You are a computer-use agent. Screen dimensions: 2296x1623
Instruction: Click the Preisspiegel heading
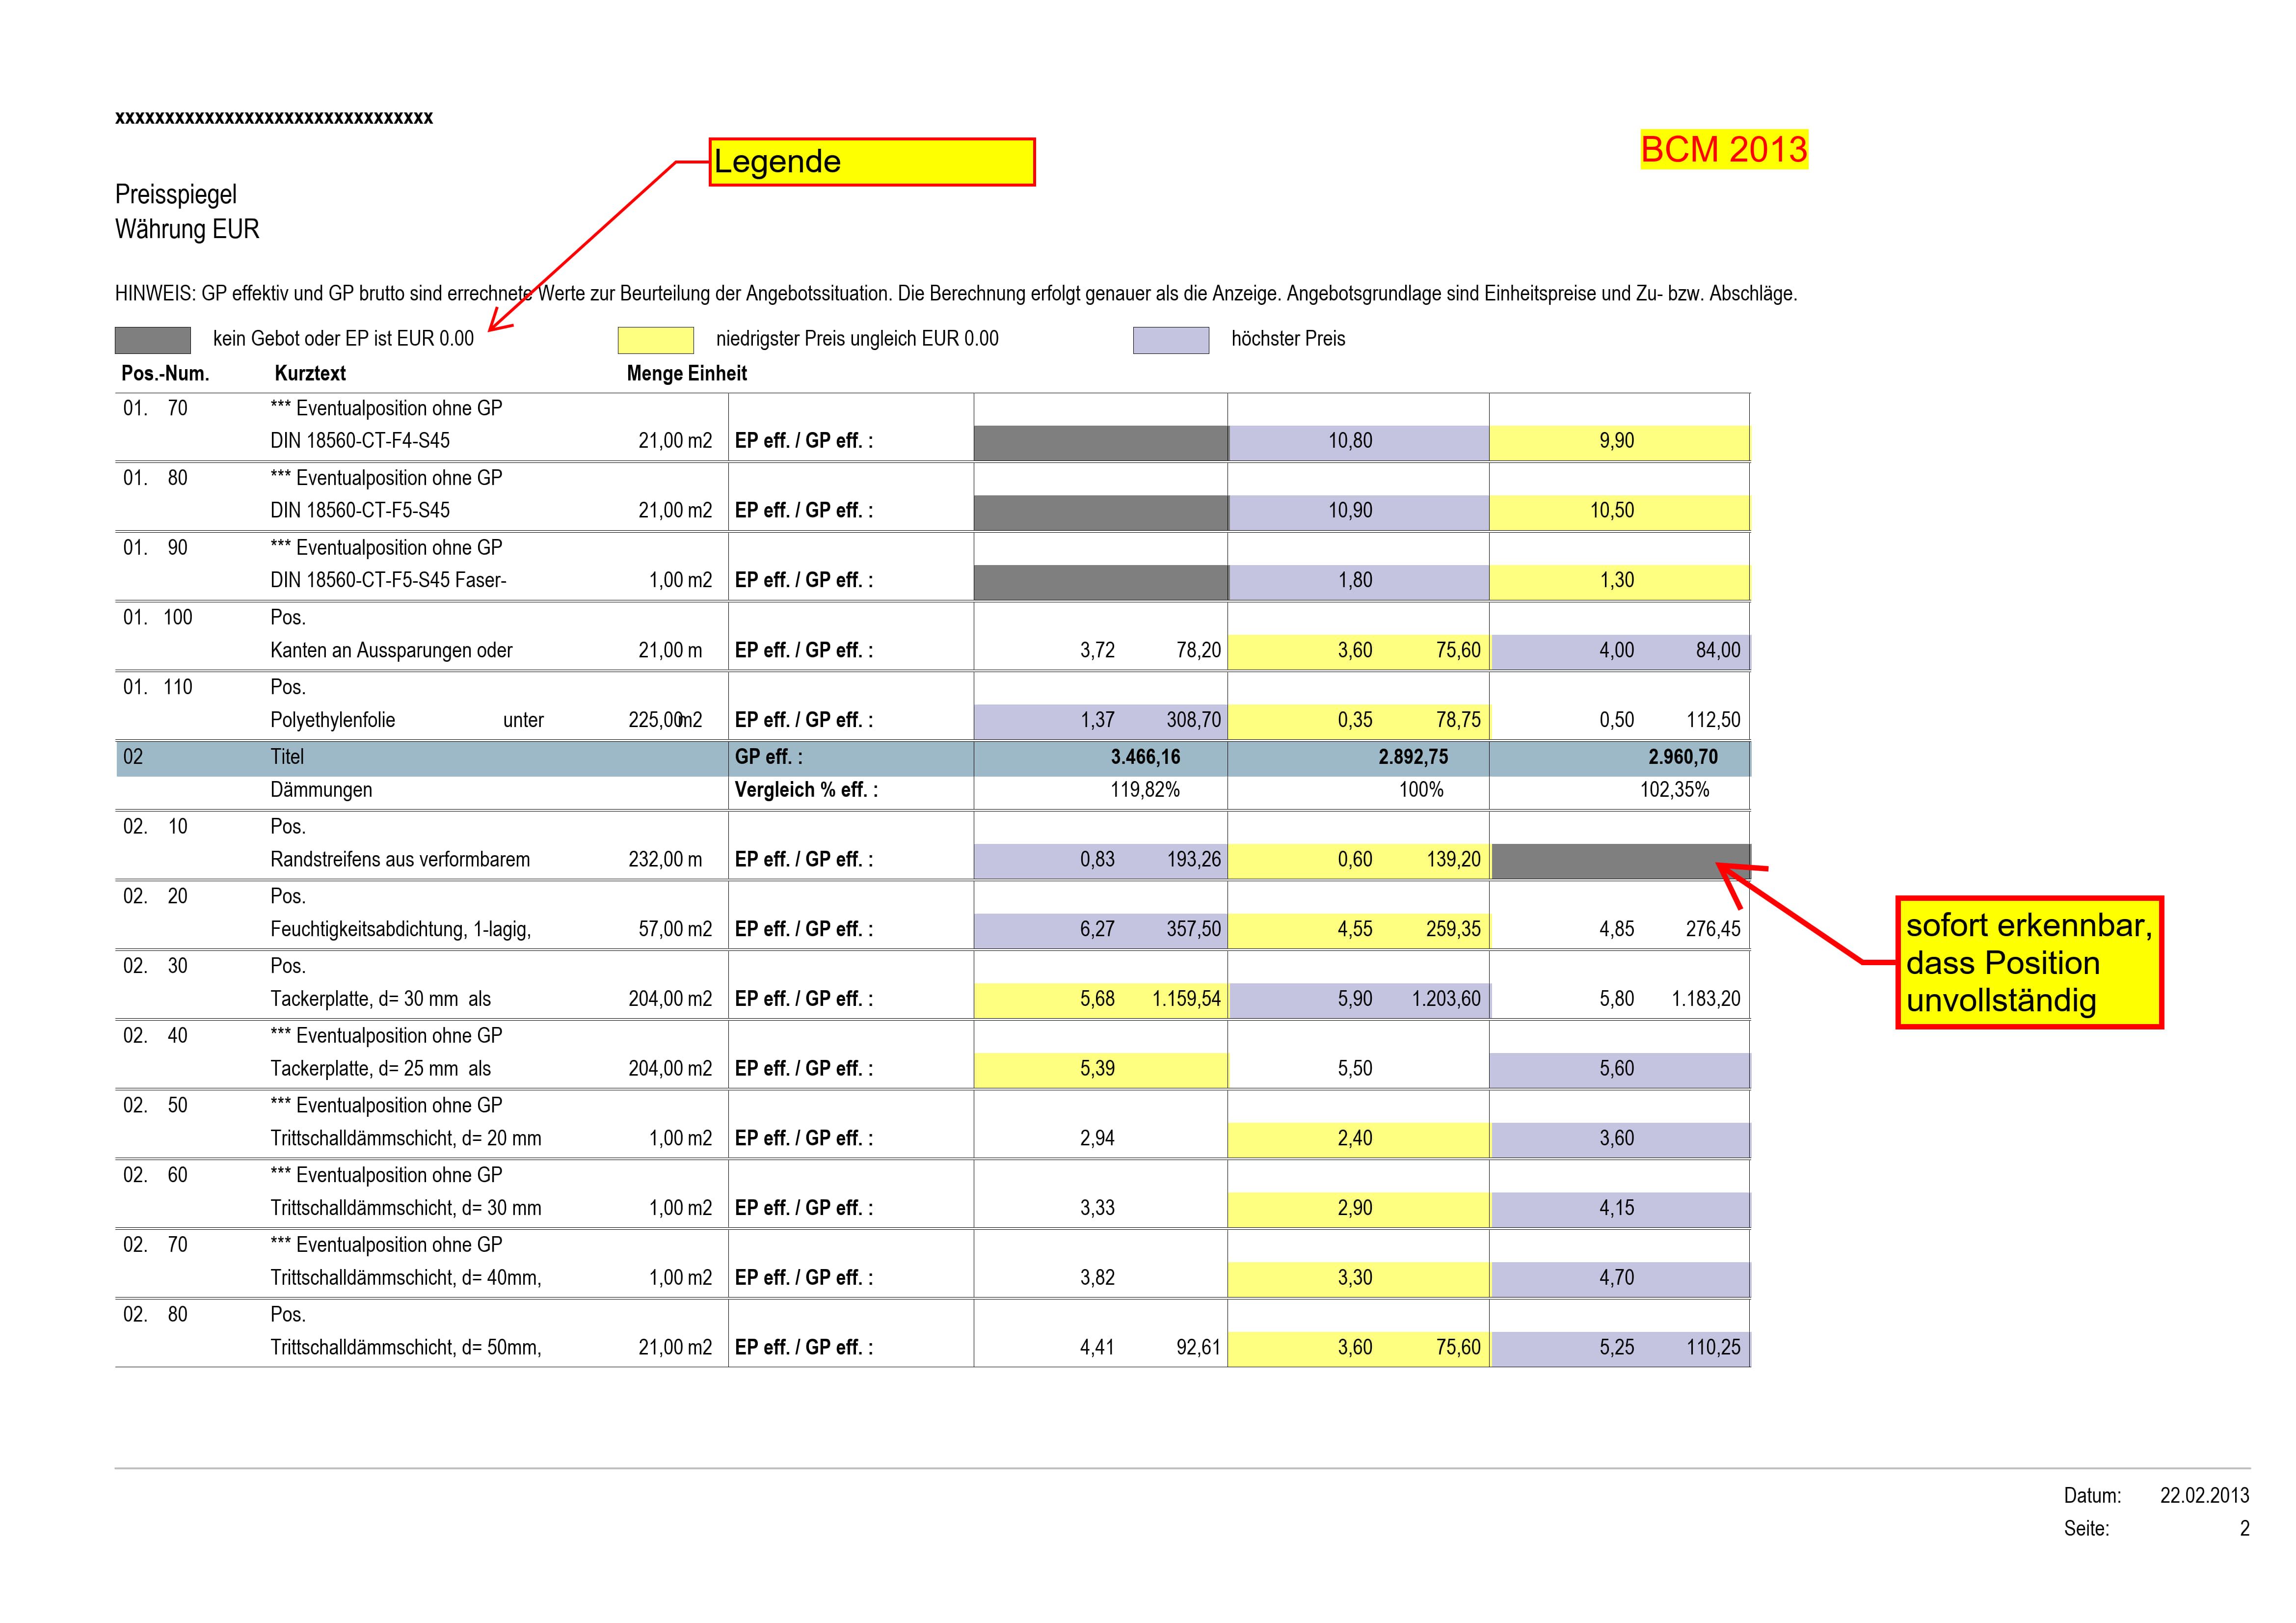[176, 194]
